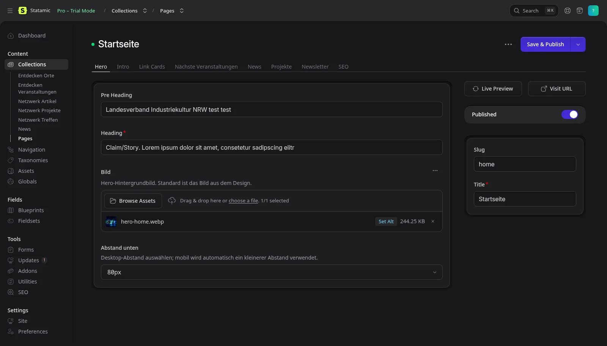Click the Save & Publish button
Viewport: 607px width, 346px height.
coord(545,44)
